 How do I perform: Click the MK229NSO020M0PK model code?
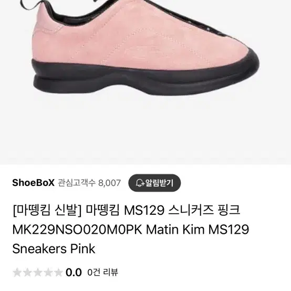tap(77, 230)
